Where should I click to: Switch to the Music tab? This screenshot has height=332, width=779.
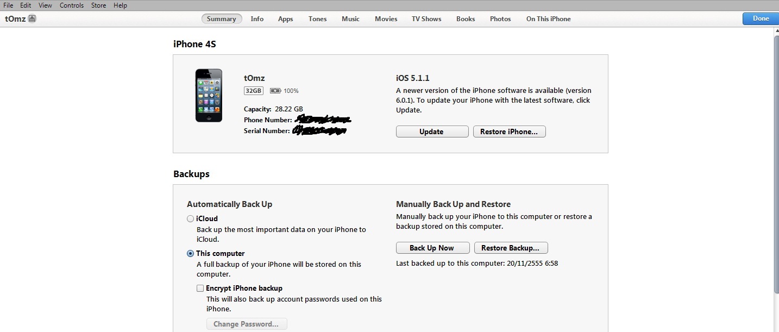coord(350,19)
